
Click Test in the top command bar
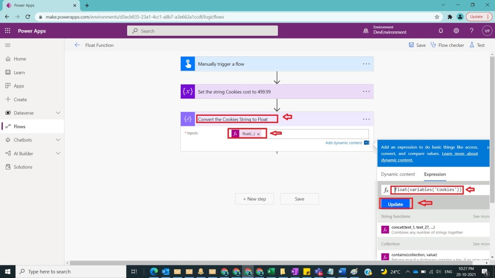477,45
